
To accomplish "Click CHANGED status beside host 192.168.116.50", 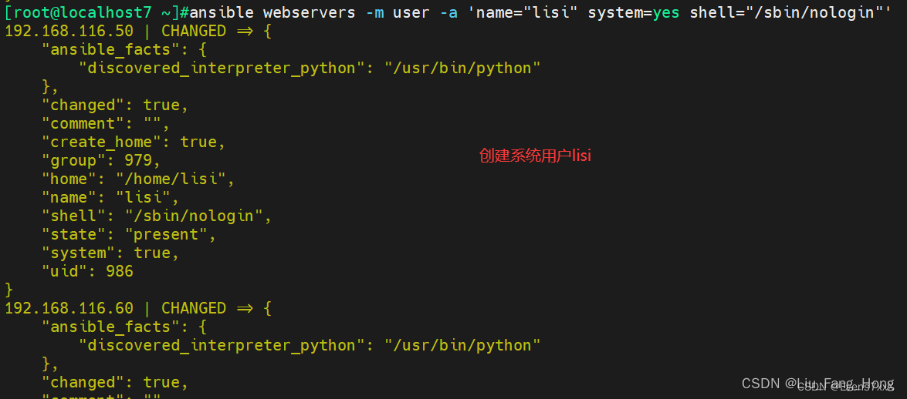I will click(x=194, y=31).
